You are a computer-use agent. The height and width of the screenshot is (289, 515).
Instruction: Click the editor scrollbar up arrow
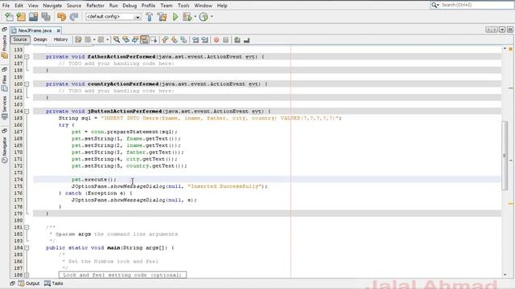(x=505, y=48)
